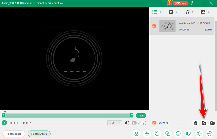217x139 pixels.
Task: Open more tools ellipsis button
Action: (210, 134)
